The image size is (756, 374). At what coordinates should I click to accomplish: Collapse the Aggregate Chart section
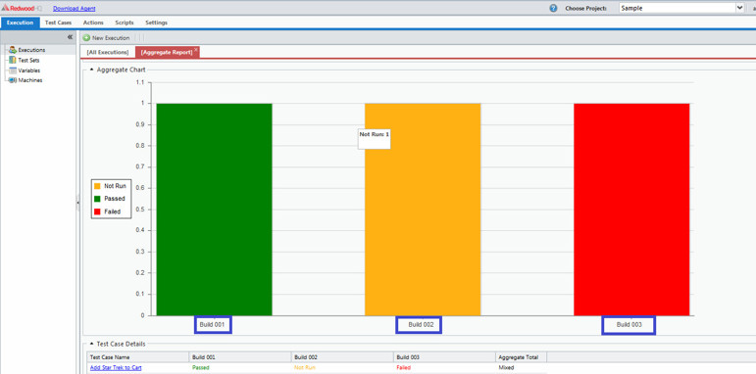pyautogui.click(x=91, y=70)
